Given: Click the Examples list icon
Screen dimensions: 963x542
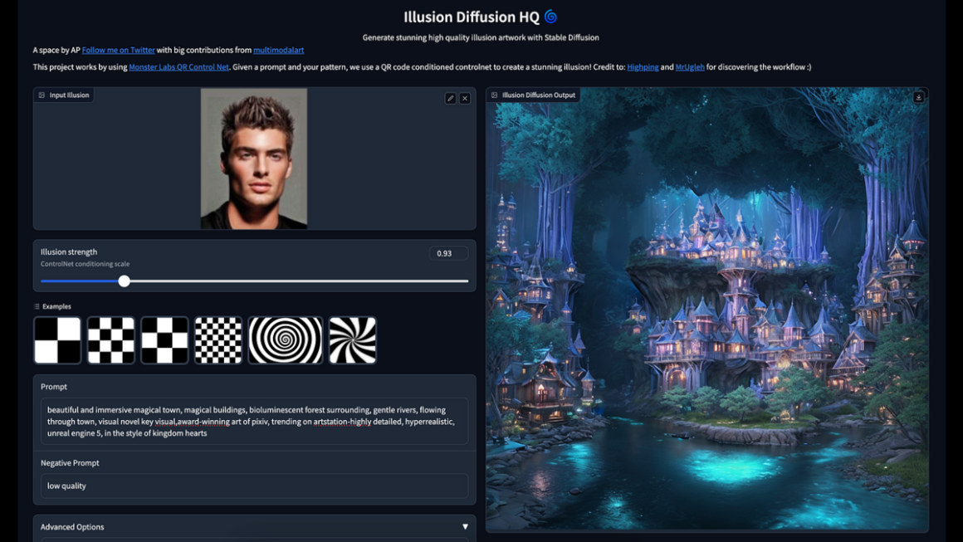Looking at the screenshot, I should [37, 306].
